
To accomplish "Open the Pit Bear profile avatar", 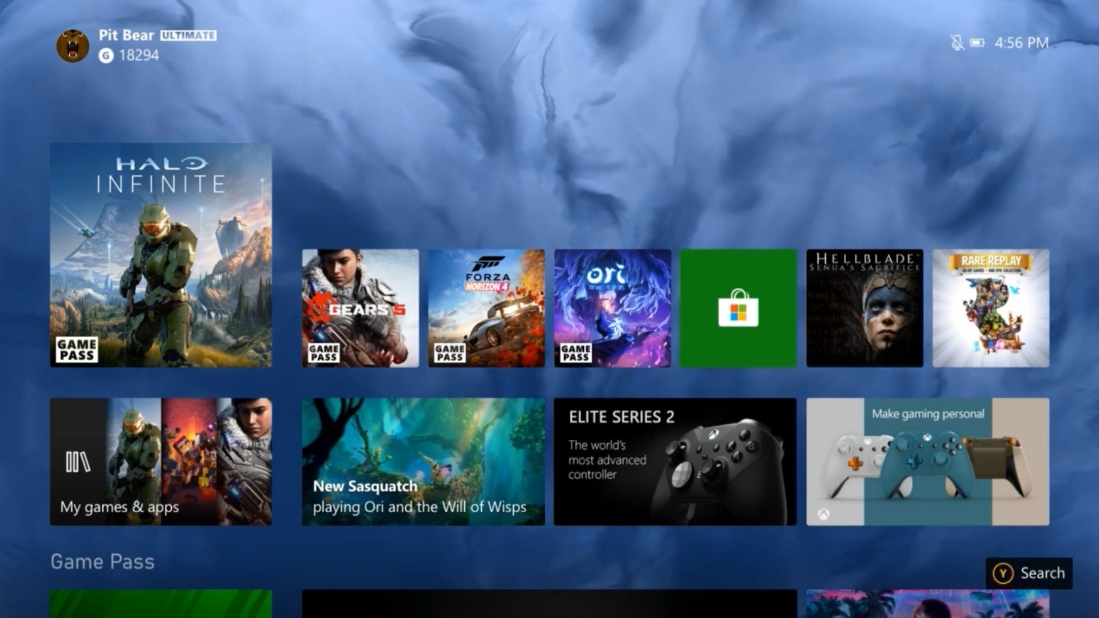I will (x=73, y=45).
